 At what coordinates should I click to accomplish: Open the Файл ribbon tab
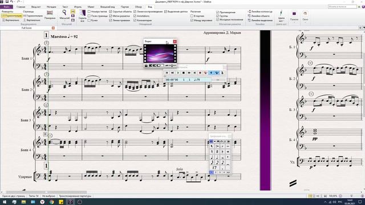6,7
